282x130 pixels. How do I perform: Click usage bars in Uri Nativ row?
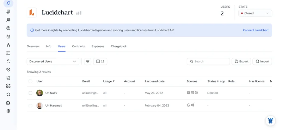(105, 93)
